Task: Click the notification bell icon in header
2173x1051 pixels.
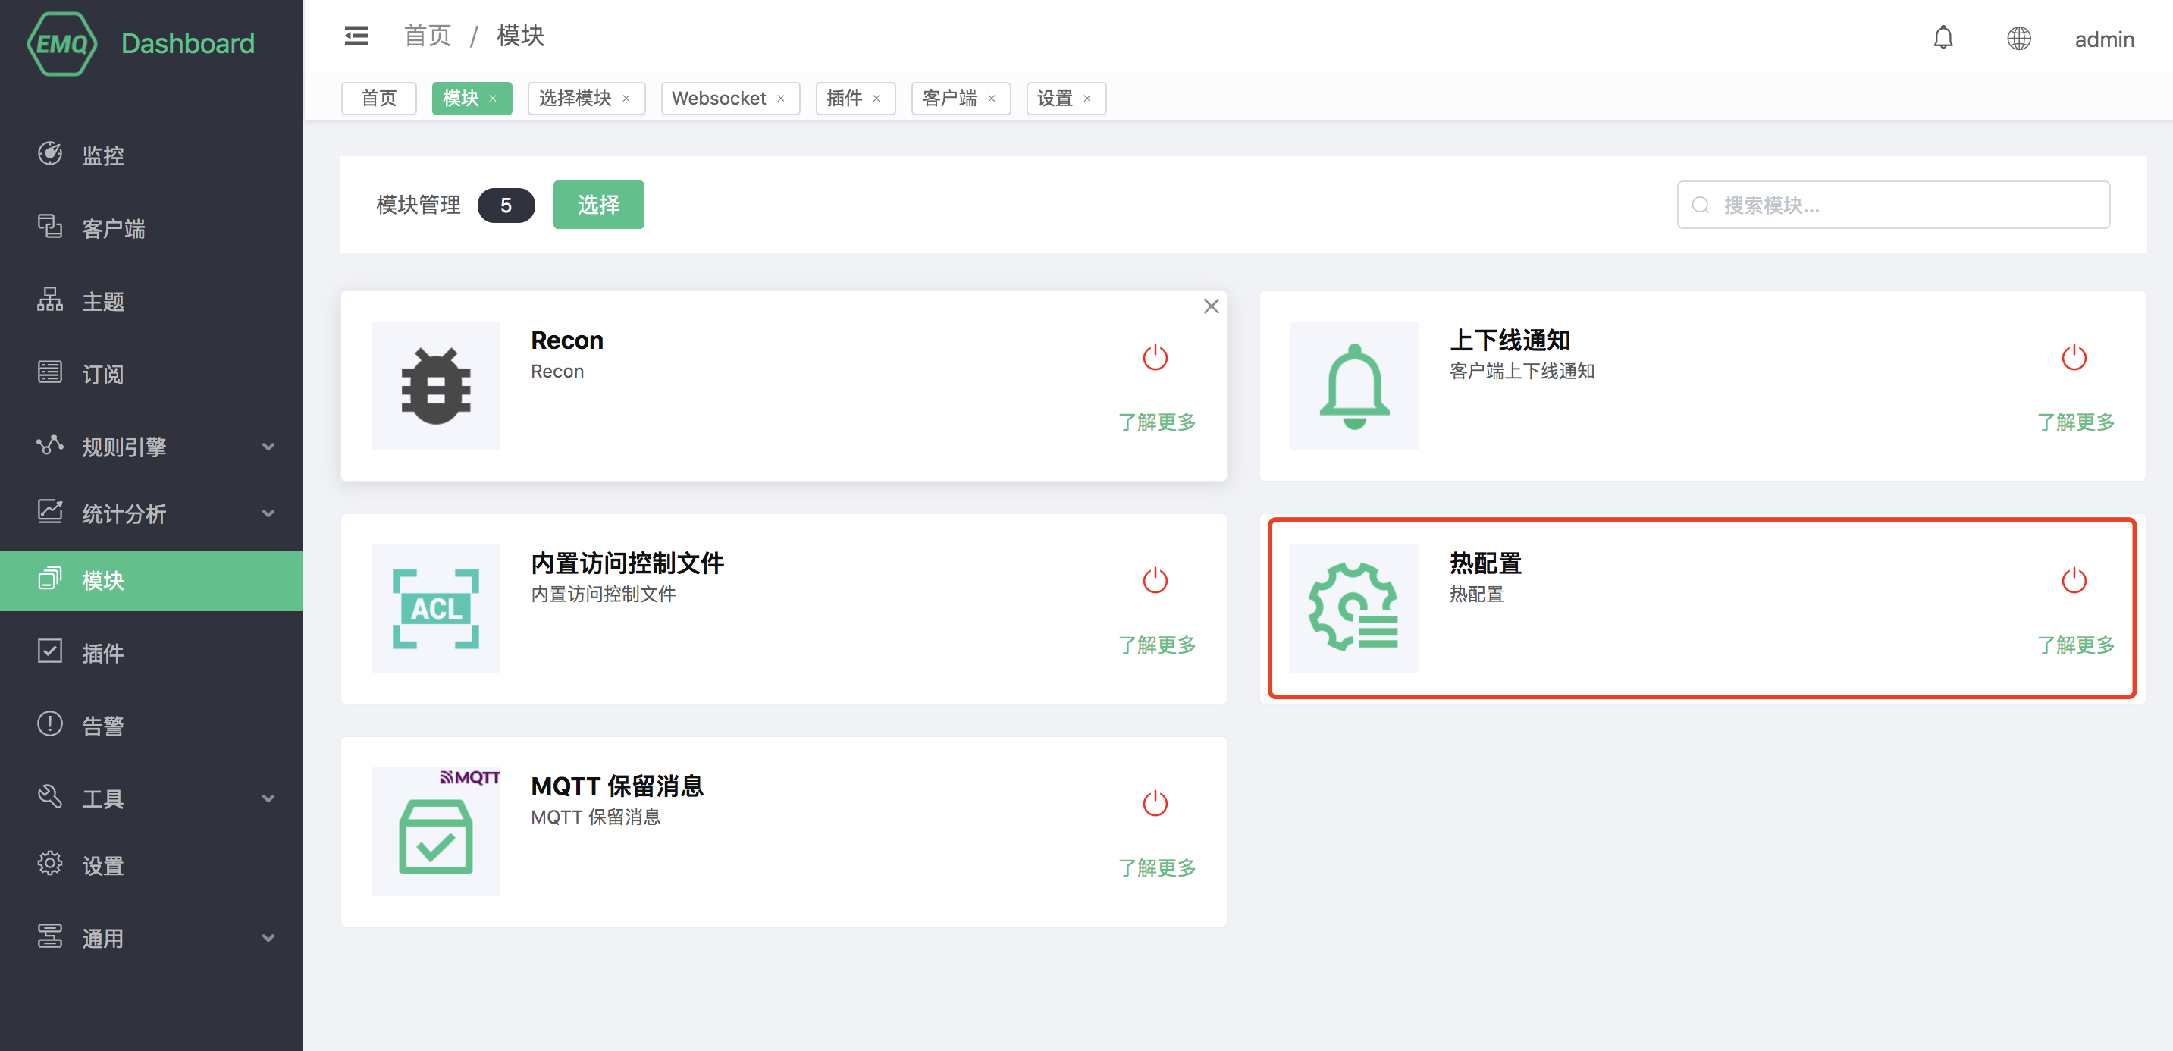Action: pos(1943,38)
